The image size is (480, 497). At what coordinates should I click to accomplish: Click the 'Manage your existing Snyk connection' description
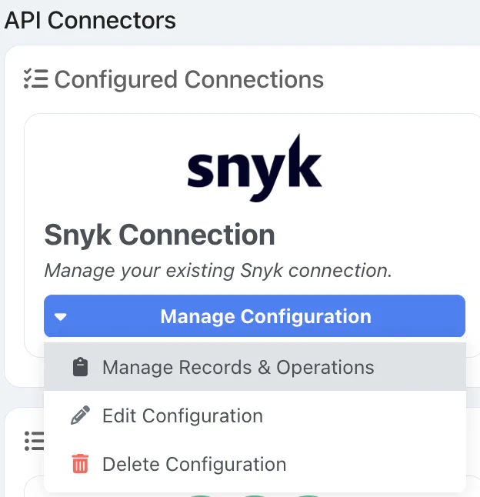[218, 271]
